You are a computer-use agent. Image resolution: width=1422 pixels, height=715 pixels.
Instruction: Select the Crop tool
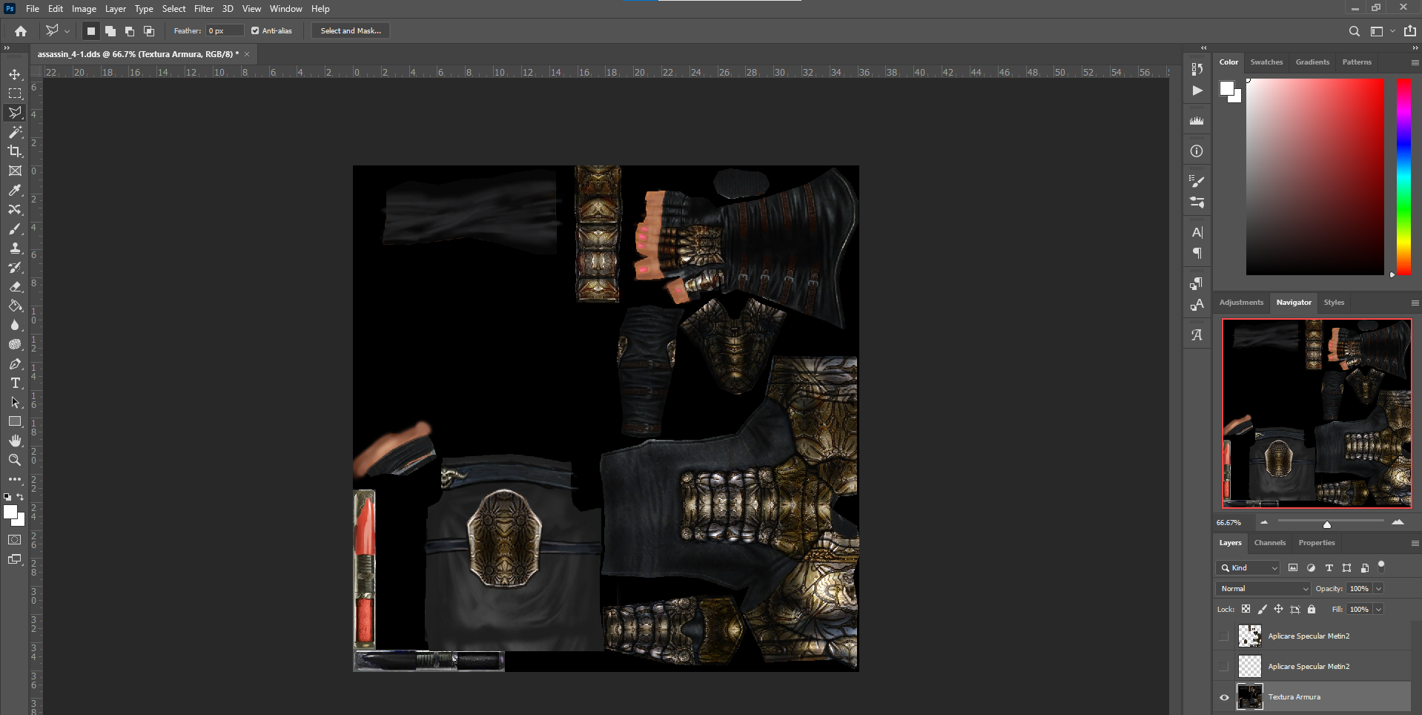coord(15,151)
